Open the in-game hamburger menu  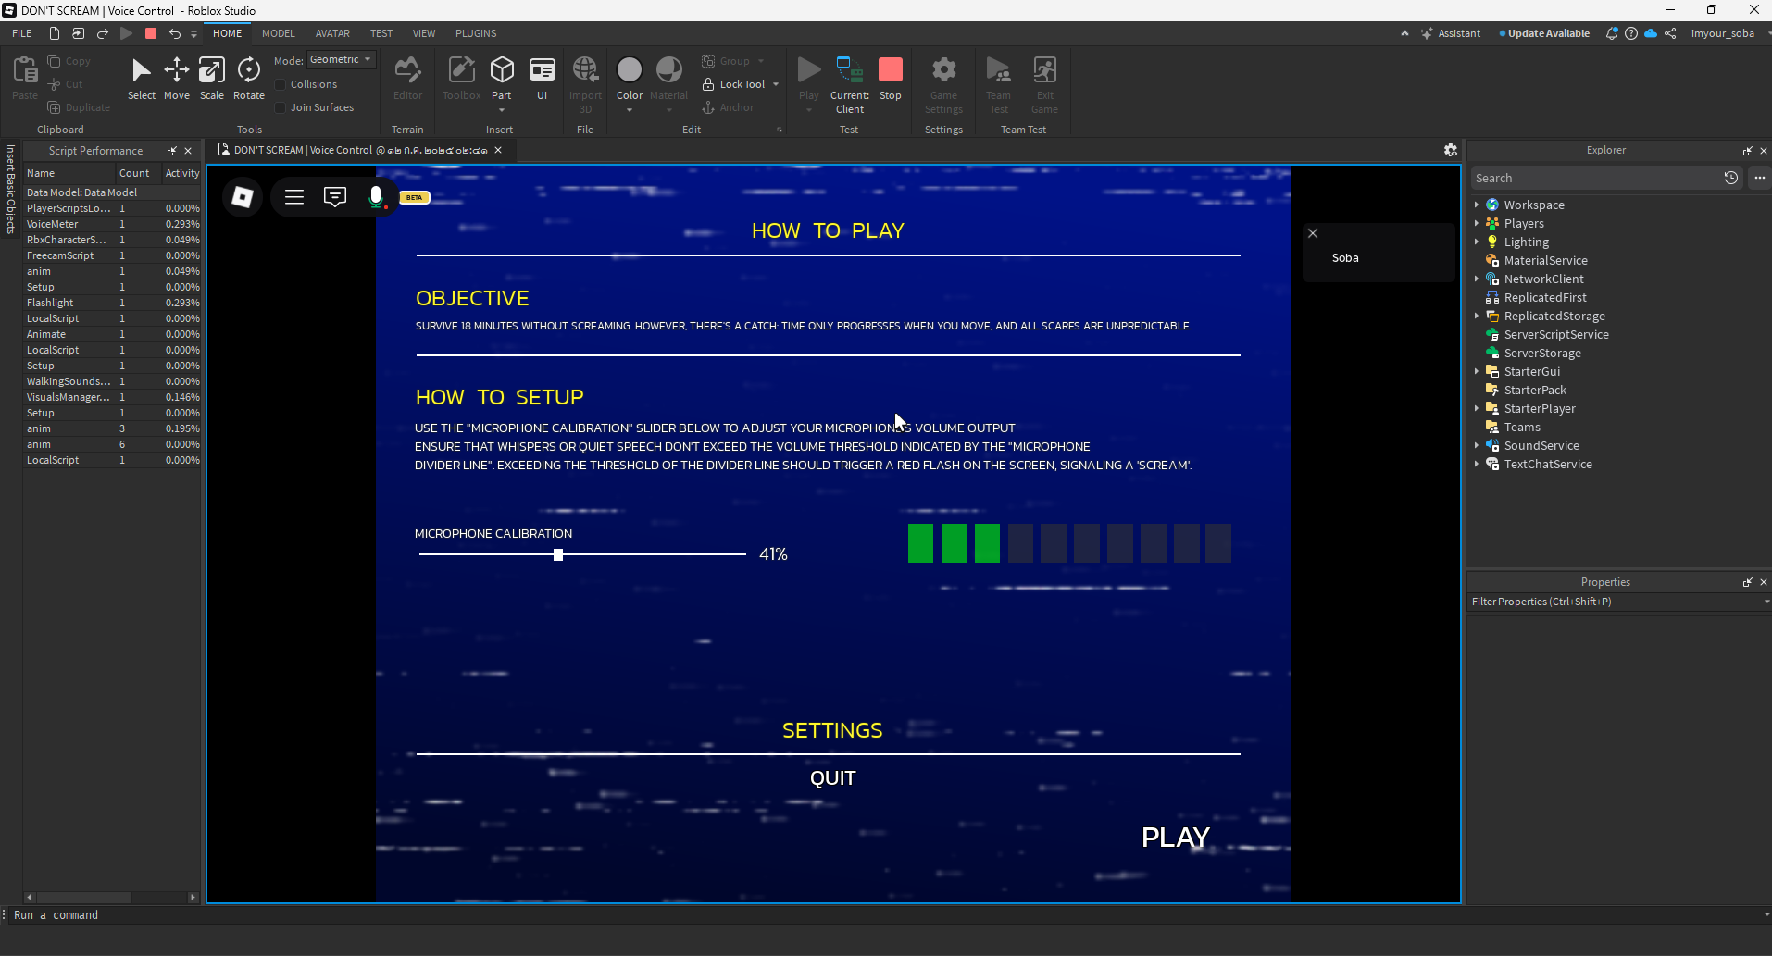point(294,197)
